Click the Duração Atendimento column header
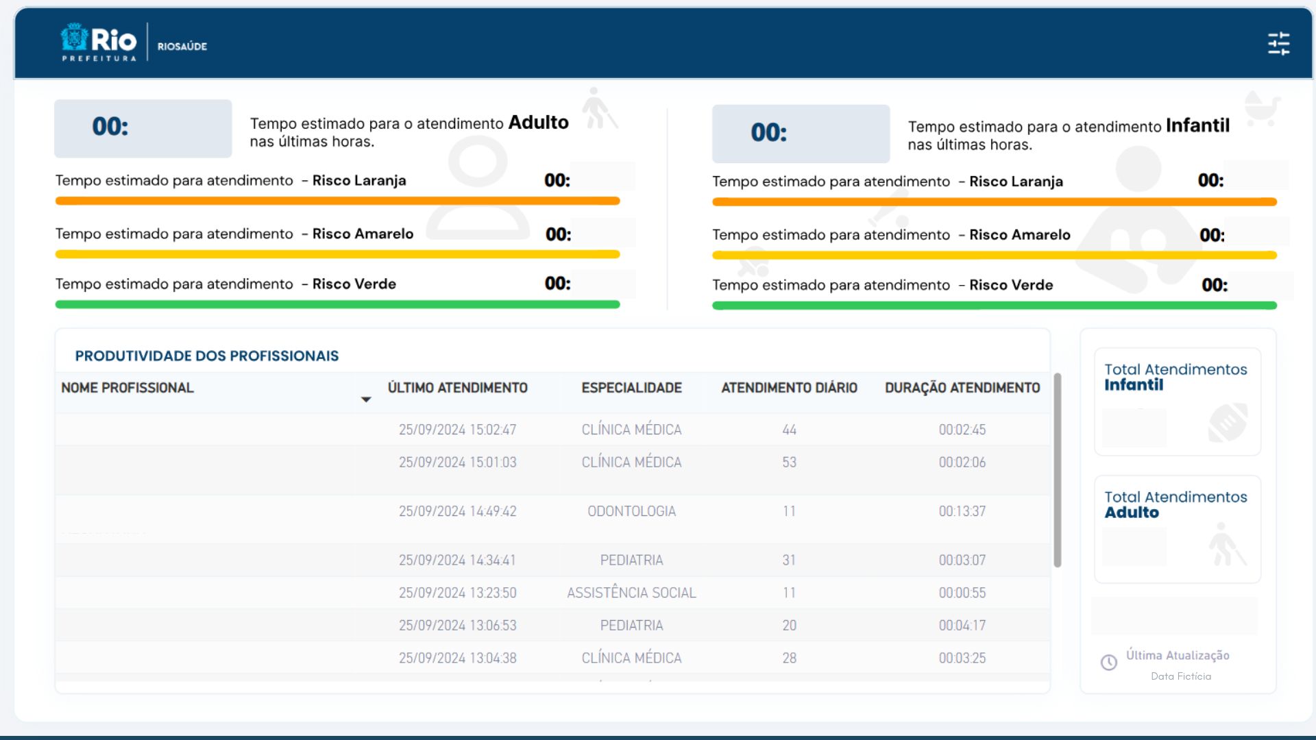 [x=962, y=388]
